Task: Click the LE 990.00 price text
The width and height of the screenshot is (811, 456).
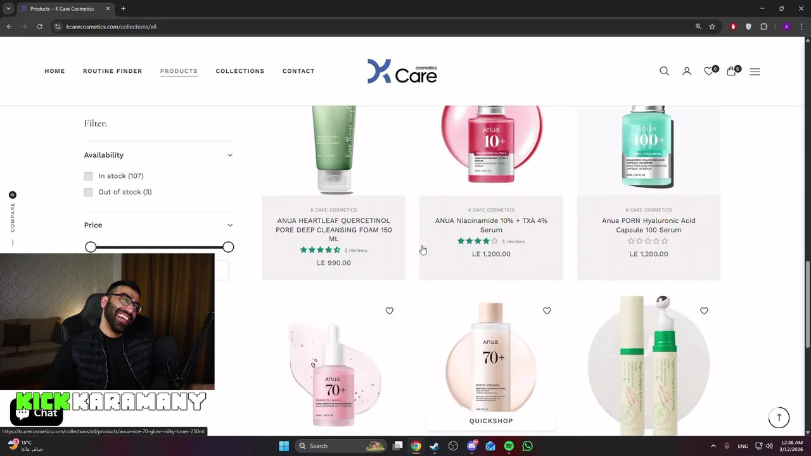Action: pyautogui.click(x=334, y=263)
